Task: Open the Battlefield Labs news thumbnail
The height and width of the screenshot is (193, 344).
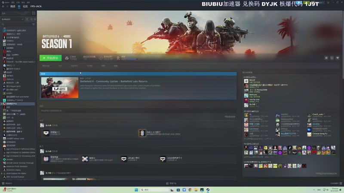Action: point(60,87)
